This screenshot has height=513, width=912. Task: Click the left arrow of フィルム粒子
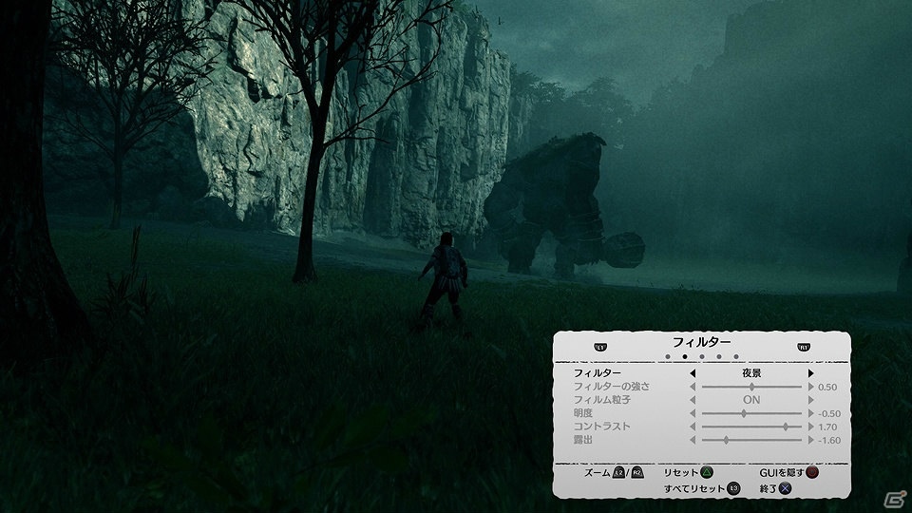coord(693,400)
